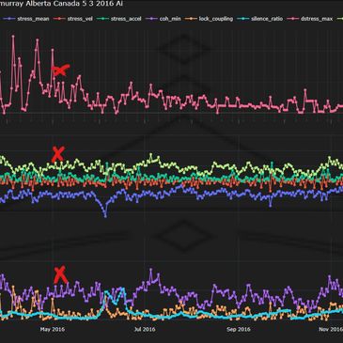
Task: Toggle the silence_ratio legend entry
Action: [x=261, y=19]
